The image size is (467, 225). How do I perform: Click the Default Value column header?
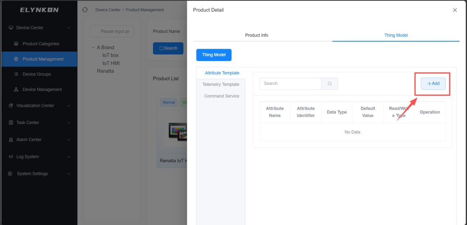[368, 112]
